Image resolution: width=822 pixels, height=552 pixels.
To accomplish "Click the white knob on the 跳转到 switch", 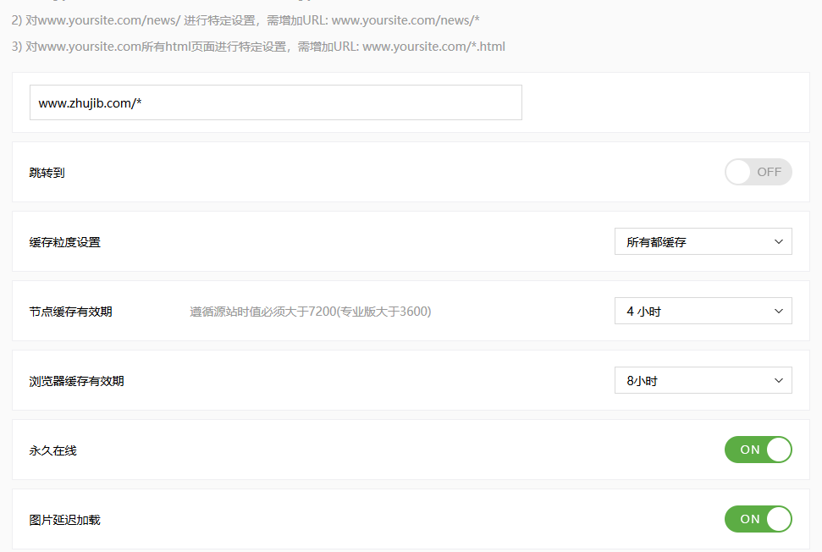I will 739,172.
